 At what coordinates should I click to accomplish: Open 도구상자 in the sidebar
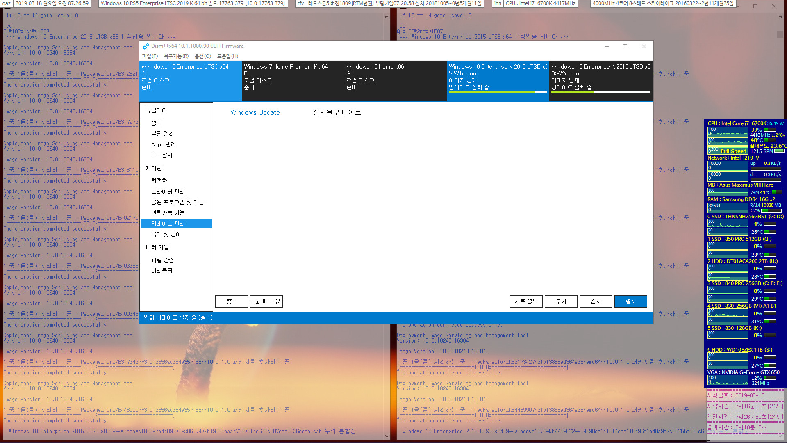[162, 155]
